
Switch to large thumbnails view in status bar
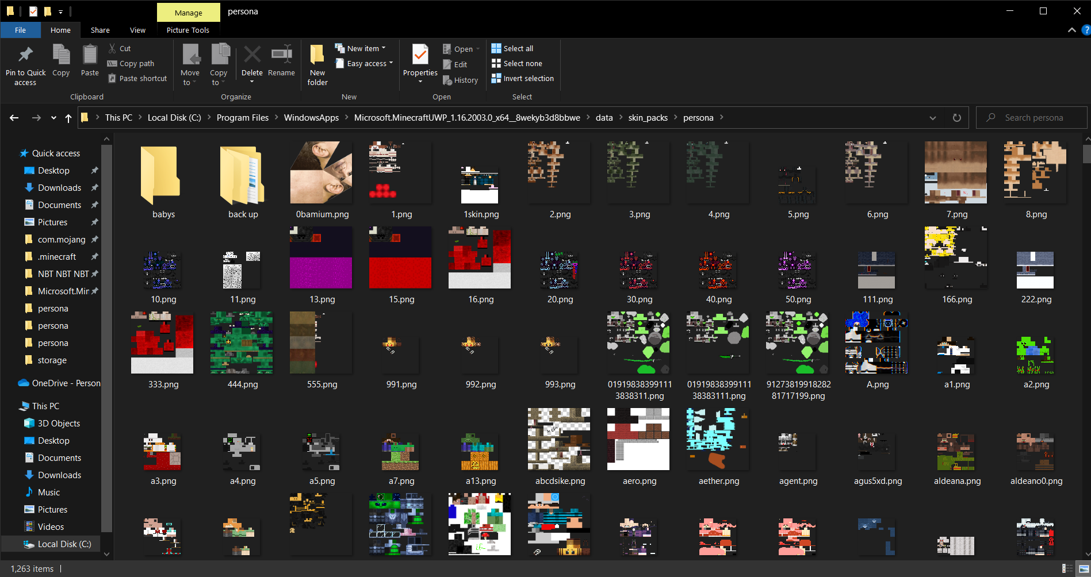pos(1083,568)
